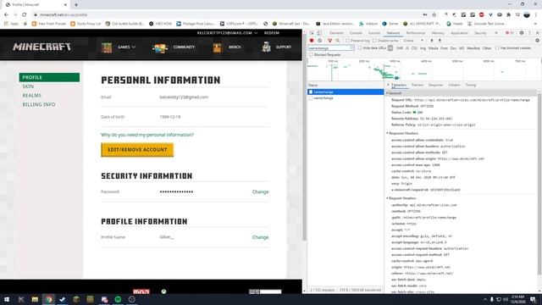Viewport: 542px width, 305px height.
Task: Close the request details pane
Action: coord(388,85)
